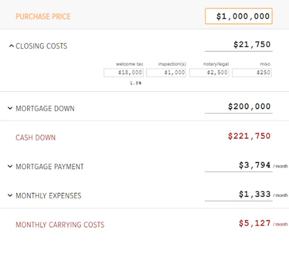Click the $21,750 closing costs total

pyautogui.click(x=252, y=45)
